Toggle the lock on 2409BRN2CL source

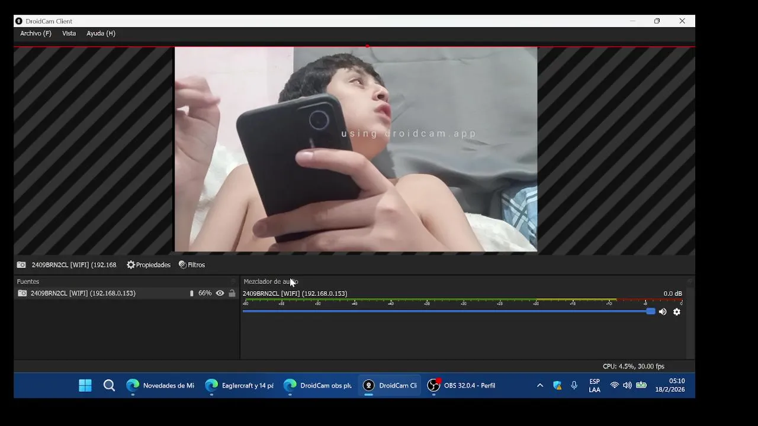232,293
